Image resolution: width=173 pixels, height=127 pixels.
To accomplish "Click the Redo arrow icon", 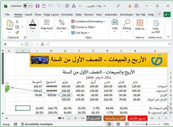I will (50, 6).
